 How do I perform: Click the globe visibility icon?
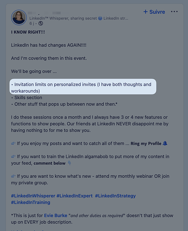click(x=41, y=24)
